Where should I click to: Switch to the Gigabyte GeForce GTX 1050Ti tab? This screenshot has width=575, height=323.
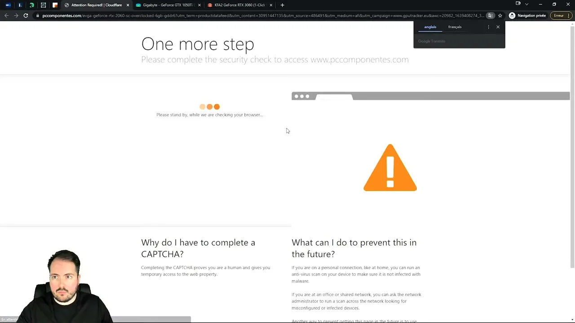click(x=168, y=5)
